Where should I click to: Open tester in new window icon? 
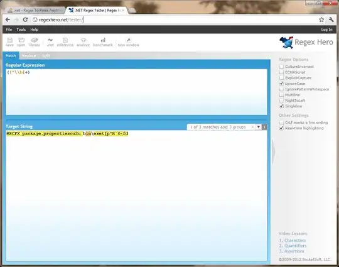click(x=129, y=42)
